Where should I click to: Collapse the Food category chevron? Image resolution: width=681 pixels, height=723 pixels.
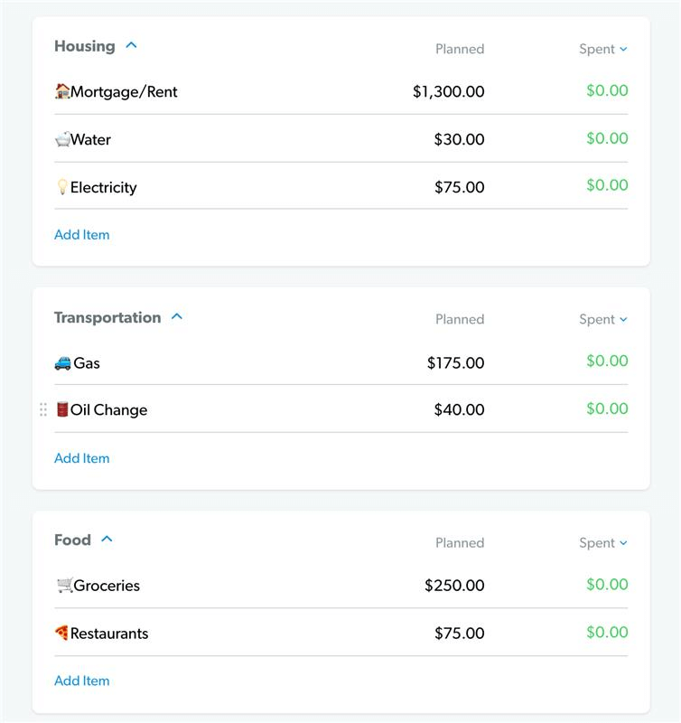107,539
